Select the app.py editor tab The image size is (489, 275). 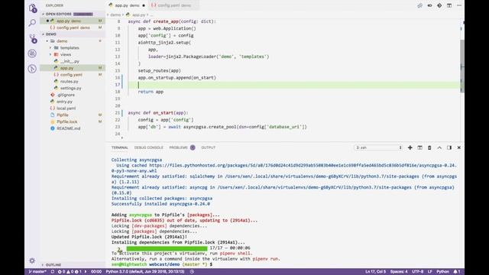127,5
